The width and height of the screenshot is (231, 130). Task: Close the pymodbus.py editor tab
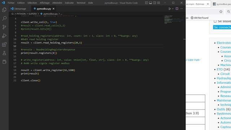pyautogui.click(x=53, y=9)
